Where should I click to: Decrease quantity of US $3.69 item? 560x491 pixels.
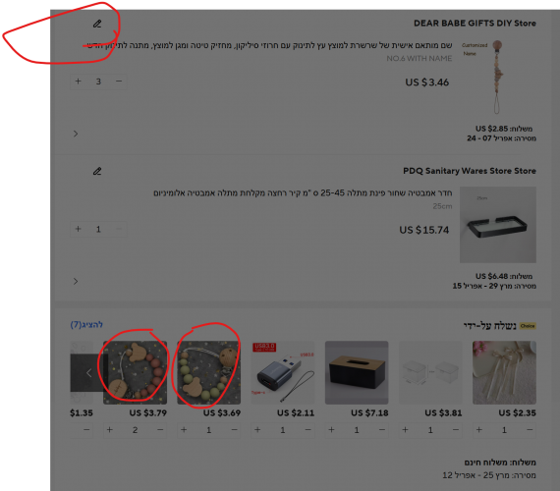click(234, 430)
